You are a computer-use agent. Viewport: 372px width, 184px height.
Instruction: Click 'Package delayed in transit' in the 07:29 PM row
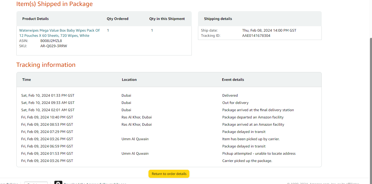[244, 132]
